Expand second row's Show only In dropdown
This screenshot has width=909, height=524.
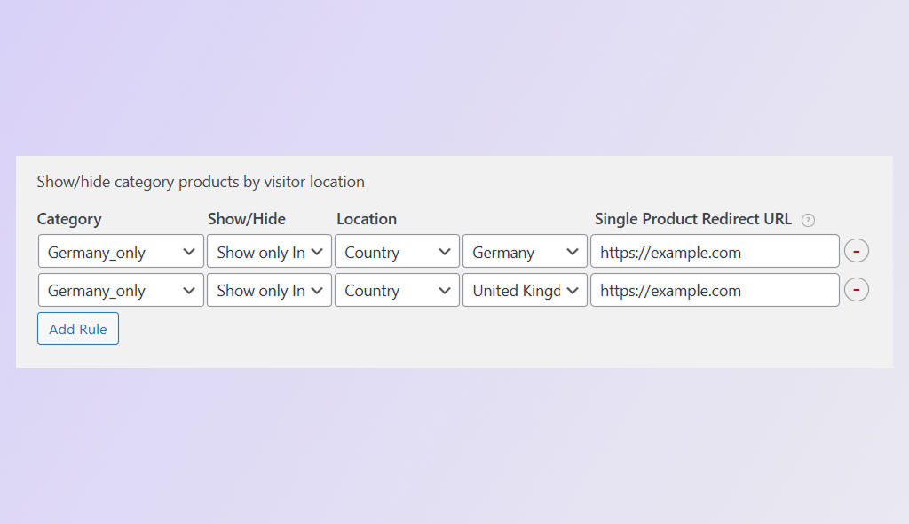coord(269,290)
